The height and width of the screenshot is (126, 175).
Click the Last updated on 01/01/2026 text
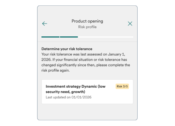click(69, 97)
